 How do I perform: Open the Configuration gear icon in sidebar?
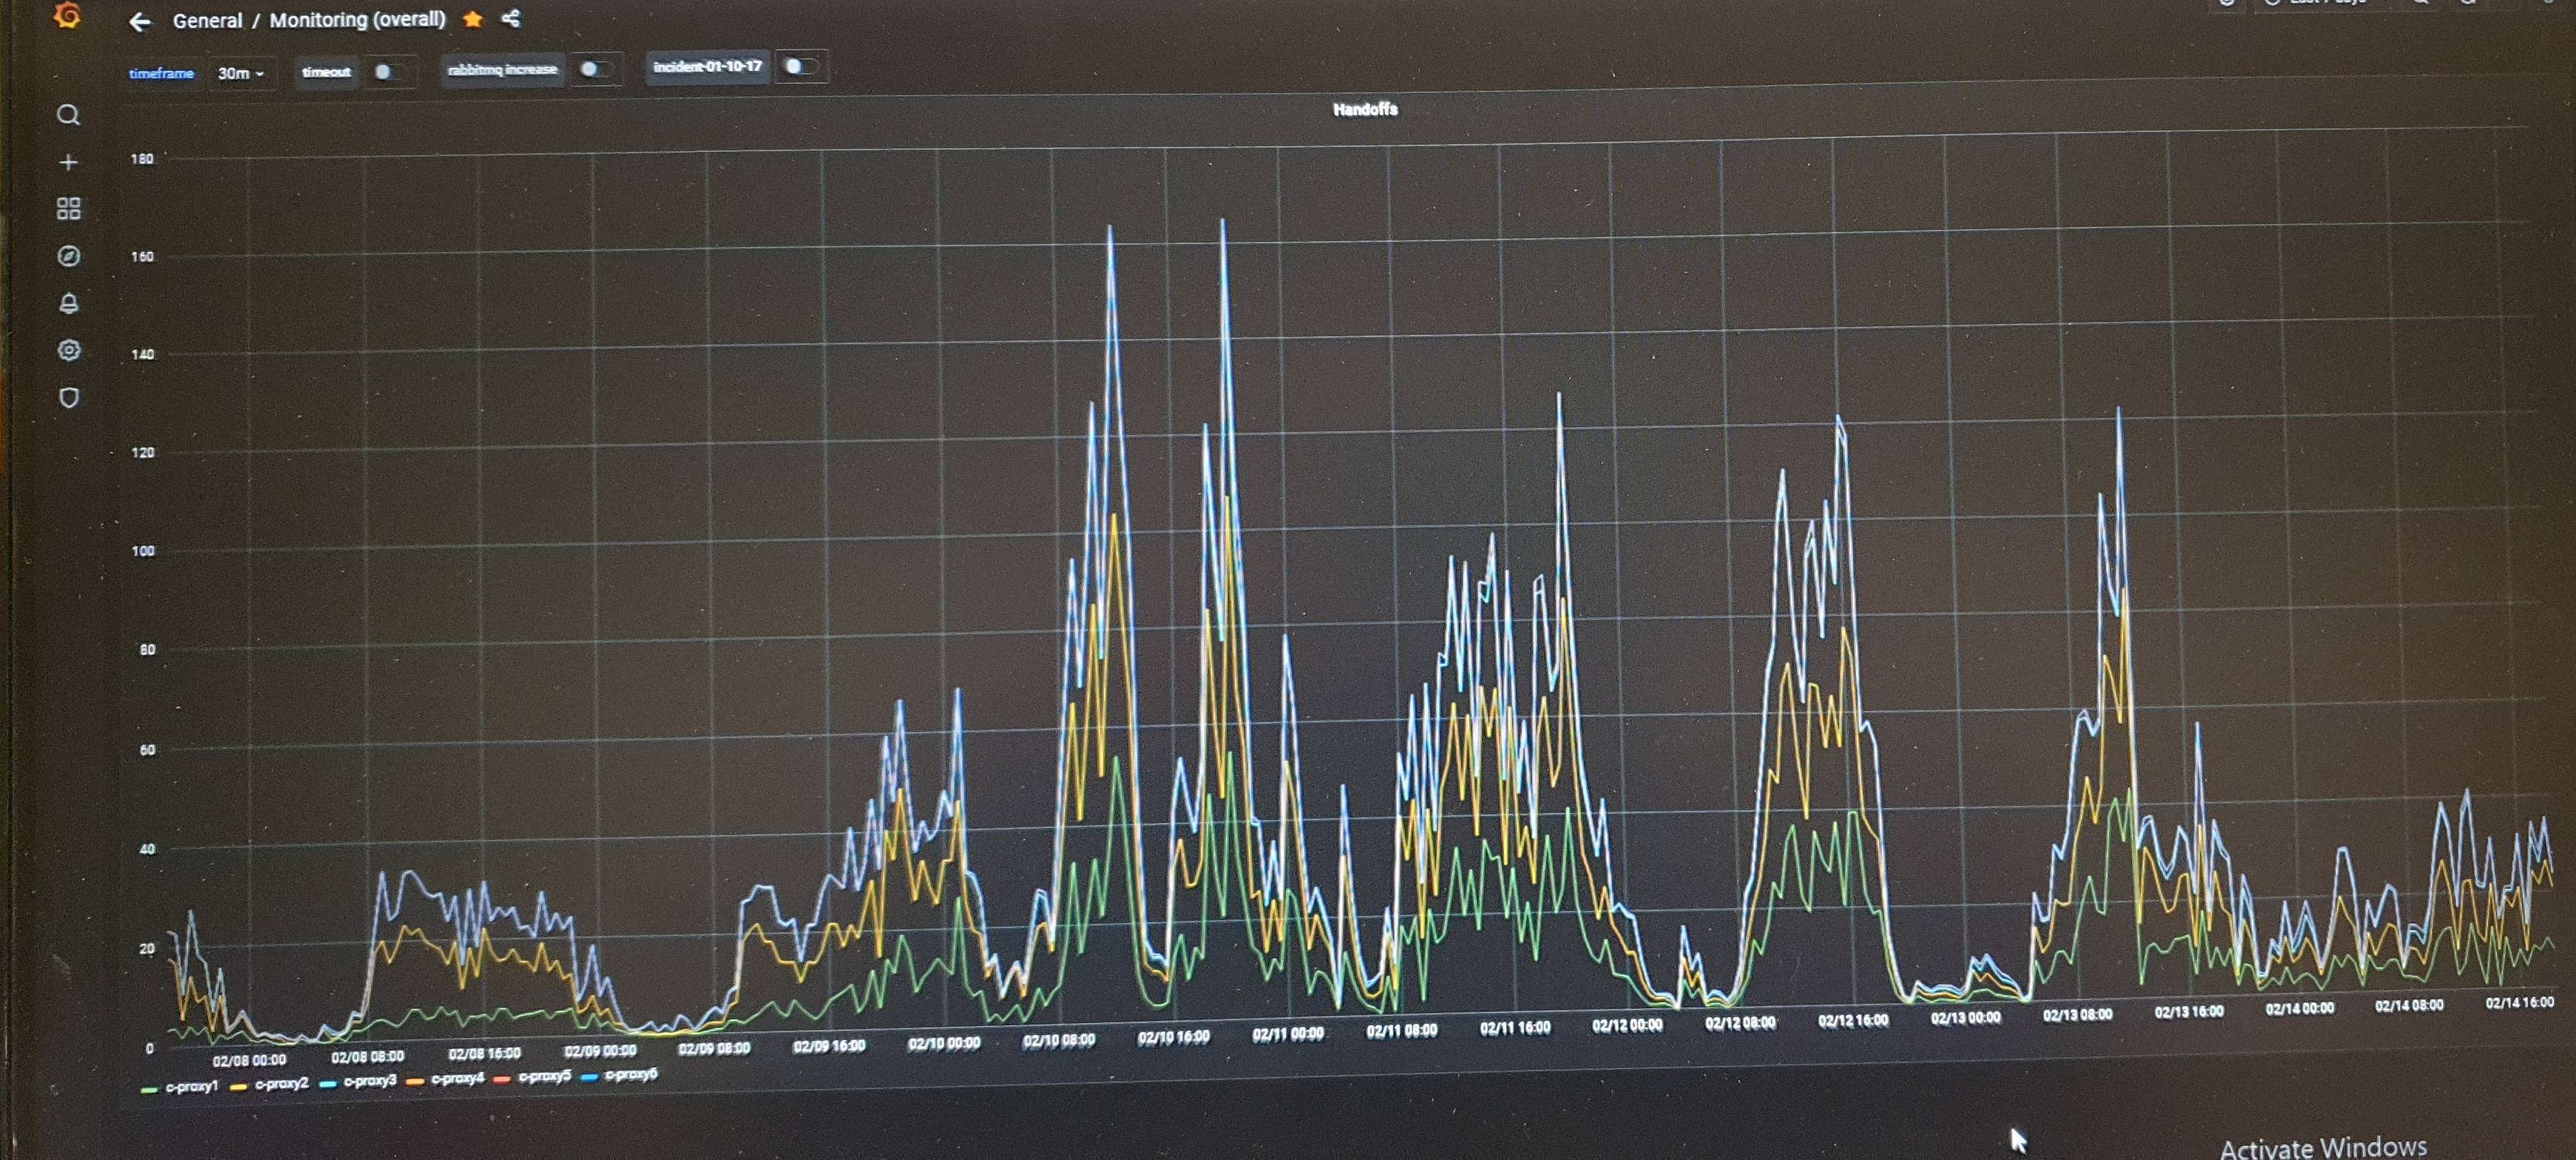click(68, 350)
